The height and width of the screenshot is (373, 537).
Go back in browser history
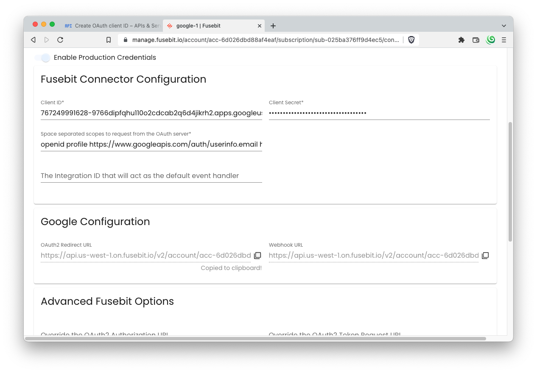[x=33, y=40]
